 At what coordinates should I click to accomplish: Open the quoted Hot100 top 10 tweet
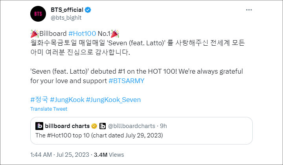[141, 131]
